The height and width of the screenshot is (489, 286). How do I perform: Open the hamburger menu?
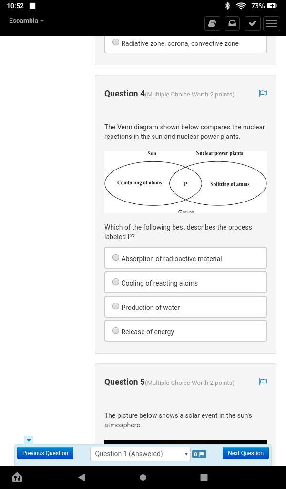click(272, 23)
